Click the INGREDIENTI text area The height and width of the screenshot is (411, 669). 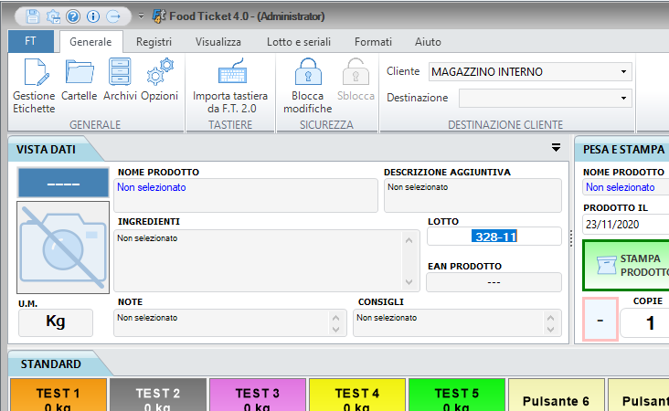click(267, 260)
